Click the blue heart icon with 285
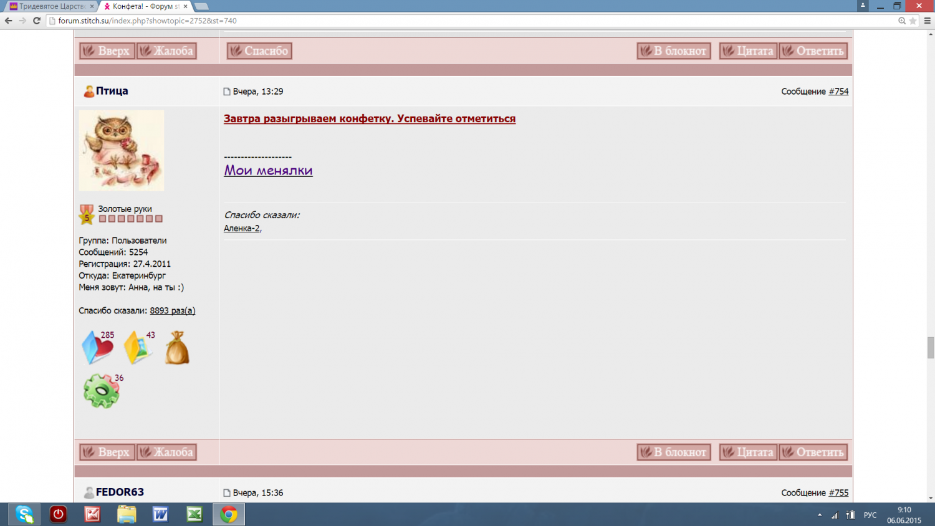The image size is (935, 526). tap(97, 348)
